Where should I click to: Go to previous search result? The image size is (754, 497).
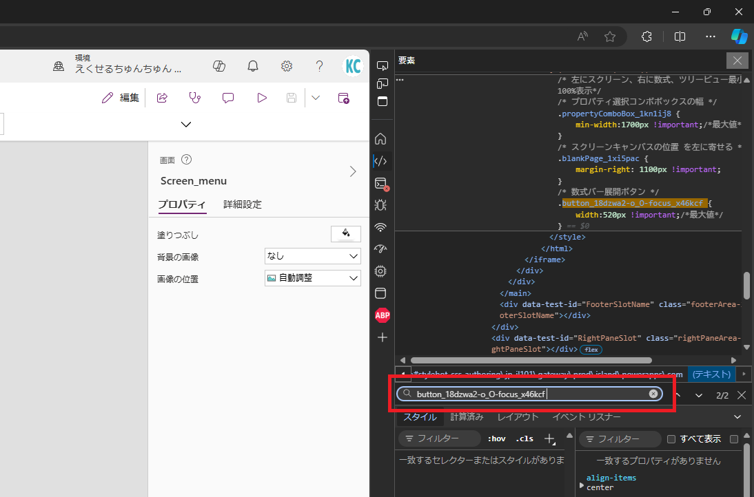[x=678, y=395]
